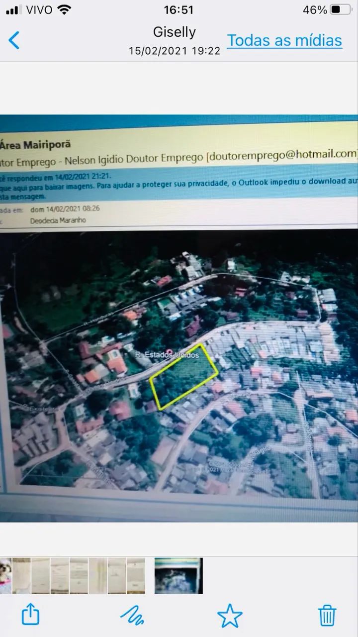The image size is (358, 637).
Task: Open the share sheet icon
Action: click(30, 615)
